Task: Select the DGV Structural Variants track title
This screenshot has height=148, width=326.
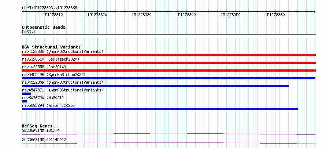Action: [x=51, y=47]
